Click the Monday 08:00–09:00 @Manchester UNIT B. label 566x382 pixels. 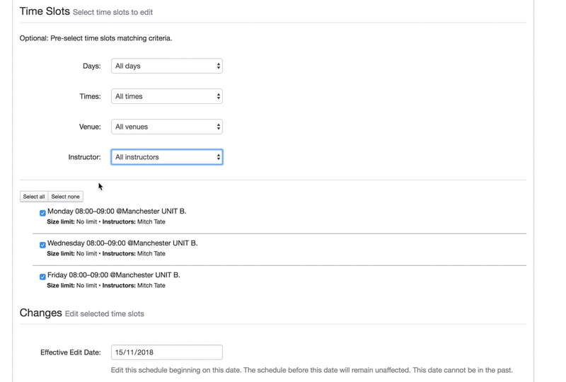point(117,212)
